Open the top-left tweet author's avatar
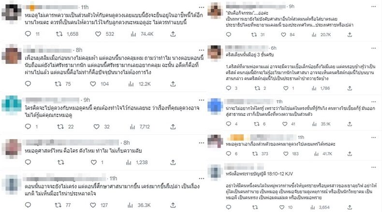Screen dimensions: 382x212 click(x=12, y=14)
